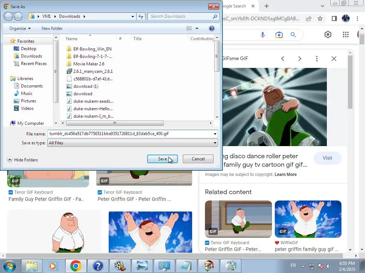Open the Save as type combo box
This screenshot has height=273, width=365.
[x=133, y=143]
